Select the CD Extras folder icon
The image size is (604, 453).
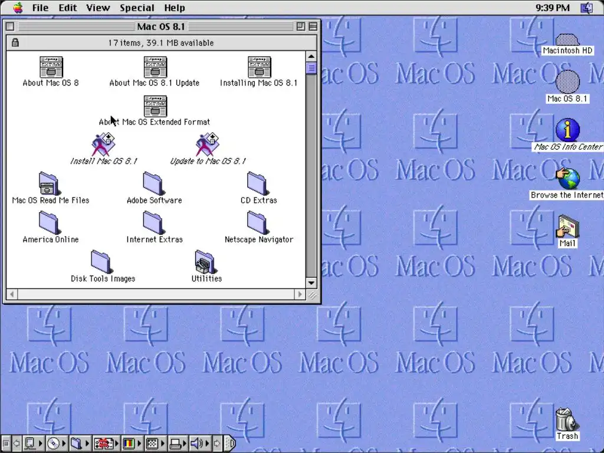[x=258, y=184]
